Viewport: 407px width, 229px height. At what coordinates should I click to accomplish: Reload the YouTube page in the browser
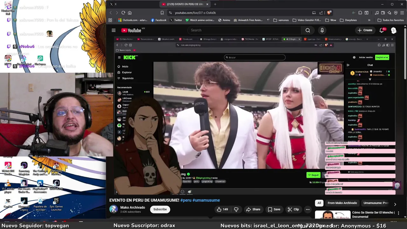[123, 13]
